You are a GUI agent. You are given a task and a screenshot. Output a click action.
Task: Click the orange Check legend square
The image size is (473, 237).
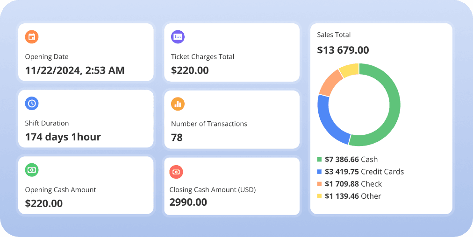[x=319, y=184]
